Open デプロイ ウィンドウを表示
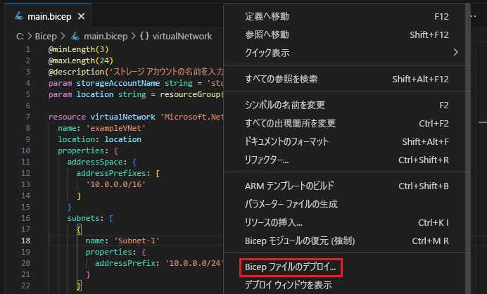Image resolution: width=487 pixels, height=294 pixels. (288, 285)
